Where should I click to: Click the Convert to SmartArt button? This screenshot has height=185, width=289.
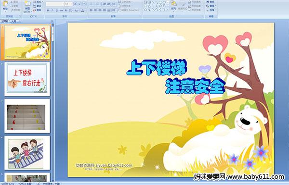point(130,10)
